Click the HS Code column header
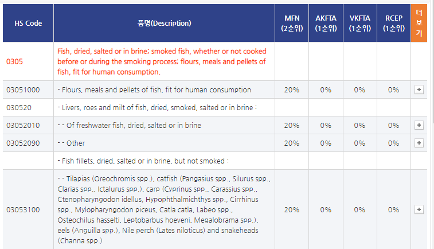Screen dimensions: 434x249 [28, 24]
